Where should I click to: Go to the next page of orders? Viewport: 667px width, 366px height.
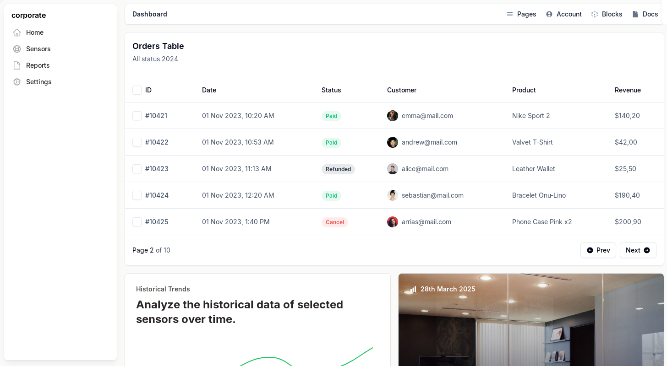[638, 250]
